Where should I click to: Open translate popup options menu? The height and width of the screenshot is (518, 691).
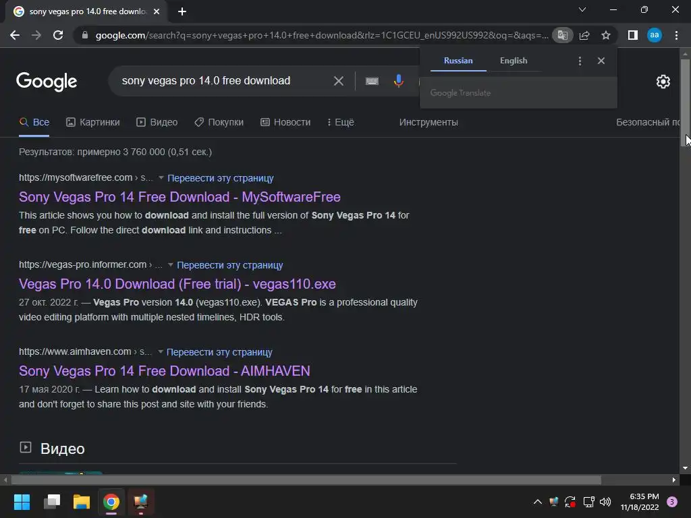[x=580, y=61]
